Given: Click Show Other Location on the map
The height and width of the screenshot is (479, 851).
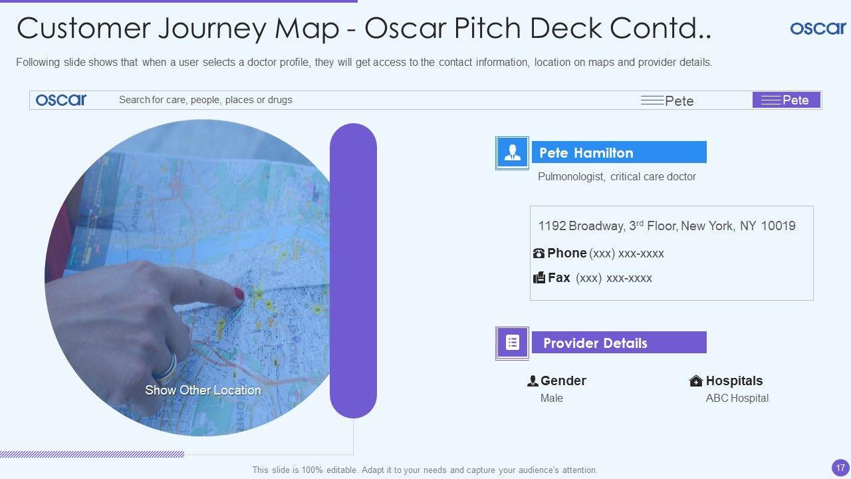Looking at the screenshot, I should [203, 391].
